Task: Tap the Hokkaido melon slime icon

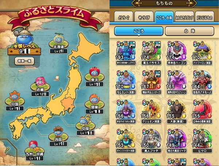Action: click(58, 39)
